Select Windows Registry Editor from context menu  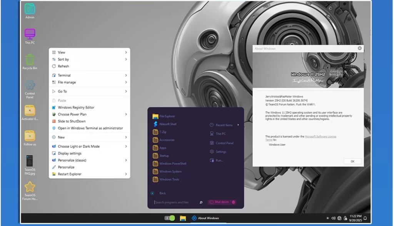point(76,107)
